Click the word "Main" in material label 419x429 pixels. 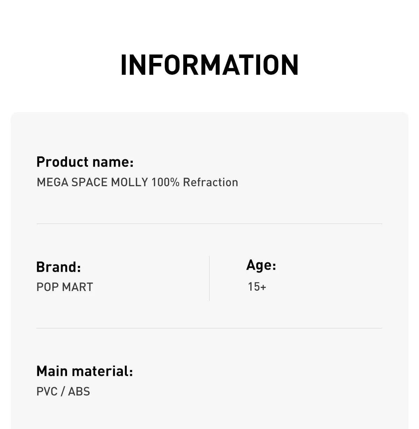(x=52, y=371)
